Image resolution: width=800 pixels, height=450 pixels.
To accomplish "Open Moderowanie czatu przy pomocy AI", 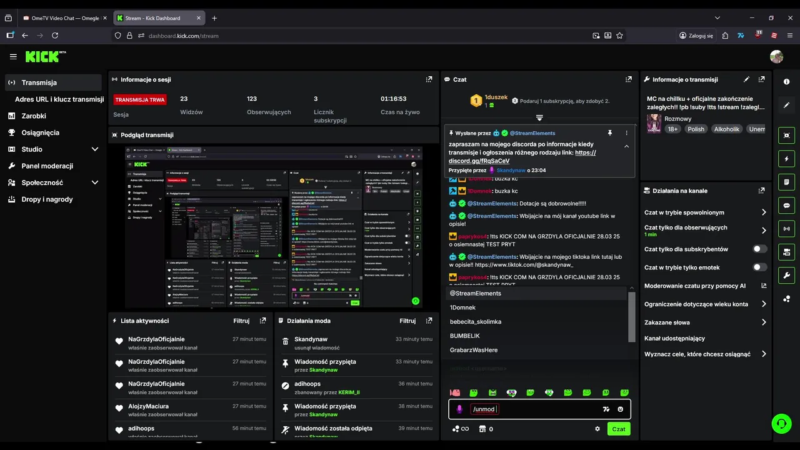I will click(705, 286).
